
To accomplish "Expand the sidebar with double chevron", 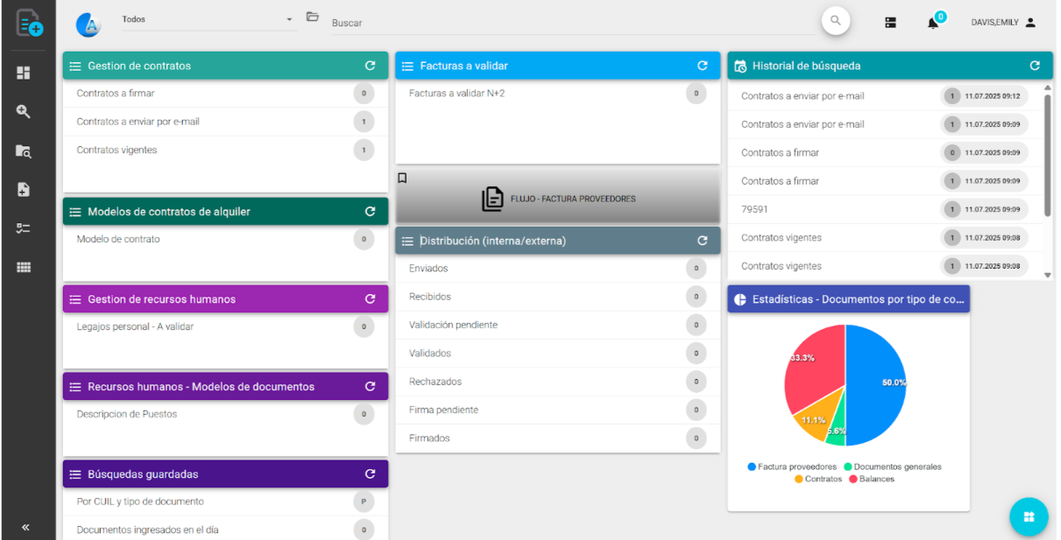I will (25, 527).
